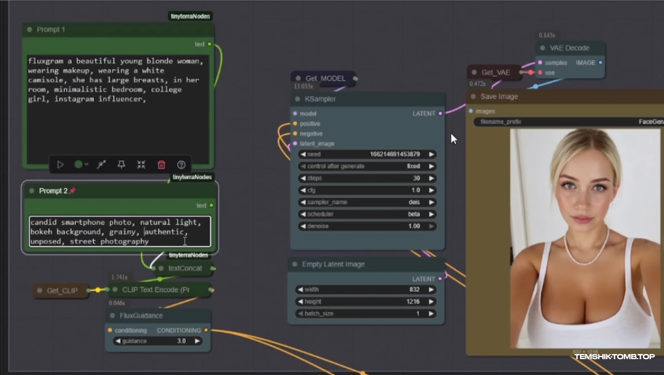664x375 pixels.
Task: Open the green node color picker dropdown
Action: tap(81, 165)
